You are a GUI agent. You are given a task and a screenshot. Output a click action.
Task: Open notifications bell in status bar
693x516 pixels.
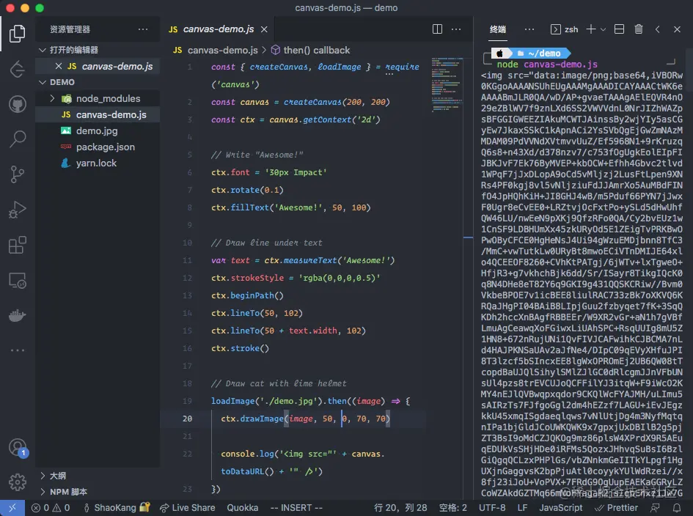point(677,508)
